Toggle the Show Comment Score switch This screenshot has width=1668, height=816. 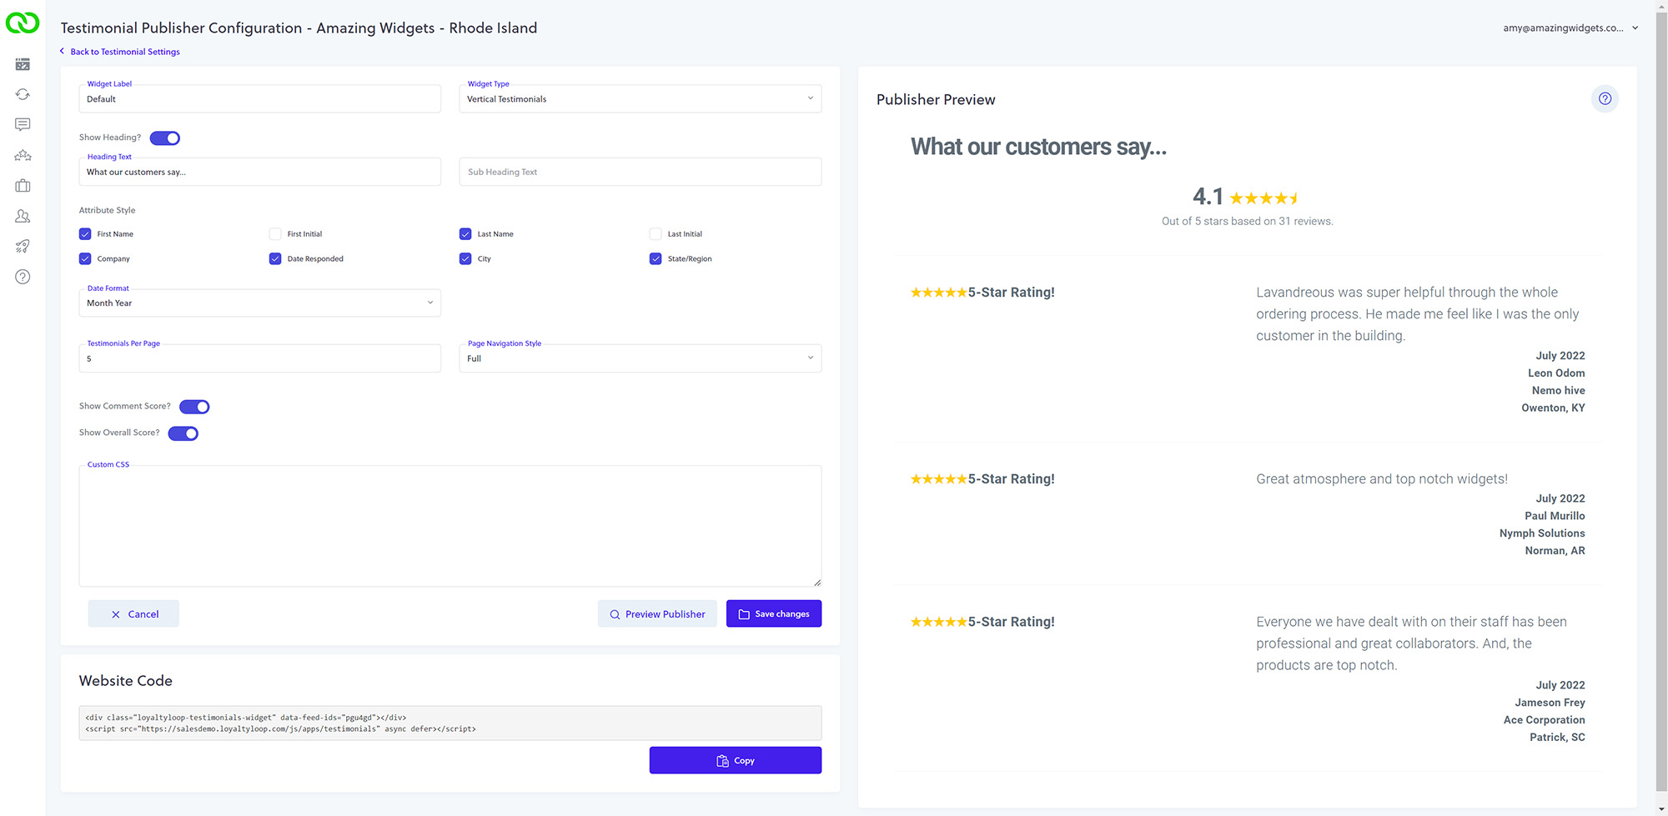pyautogui.click(x=194, y=407)
